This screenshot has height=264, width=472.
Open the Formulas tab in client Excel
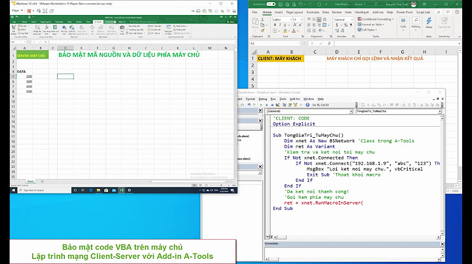pos(313,12)
